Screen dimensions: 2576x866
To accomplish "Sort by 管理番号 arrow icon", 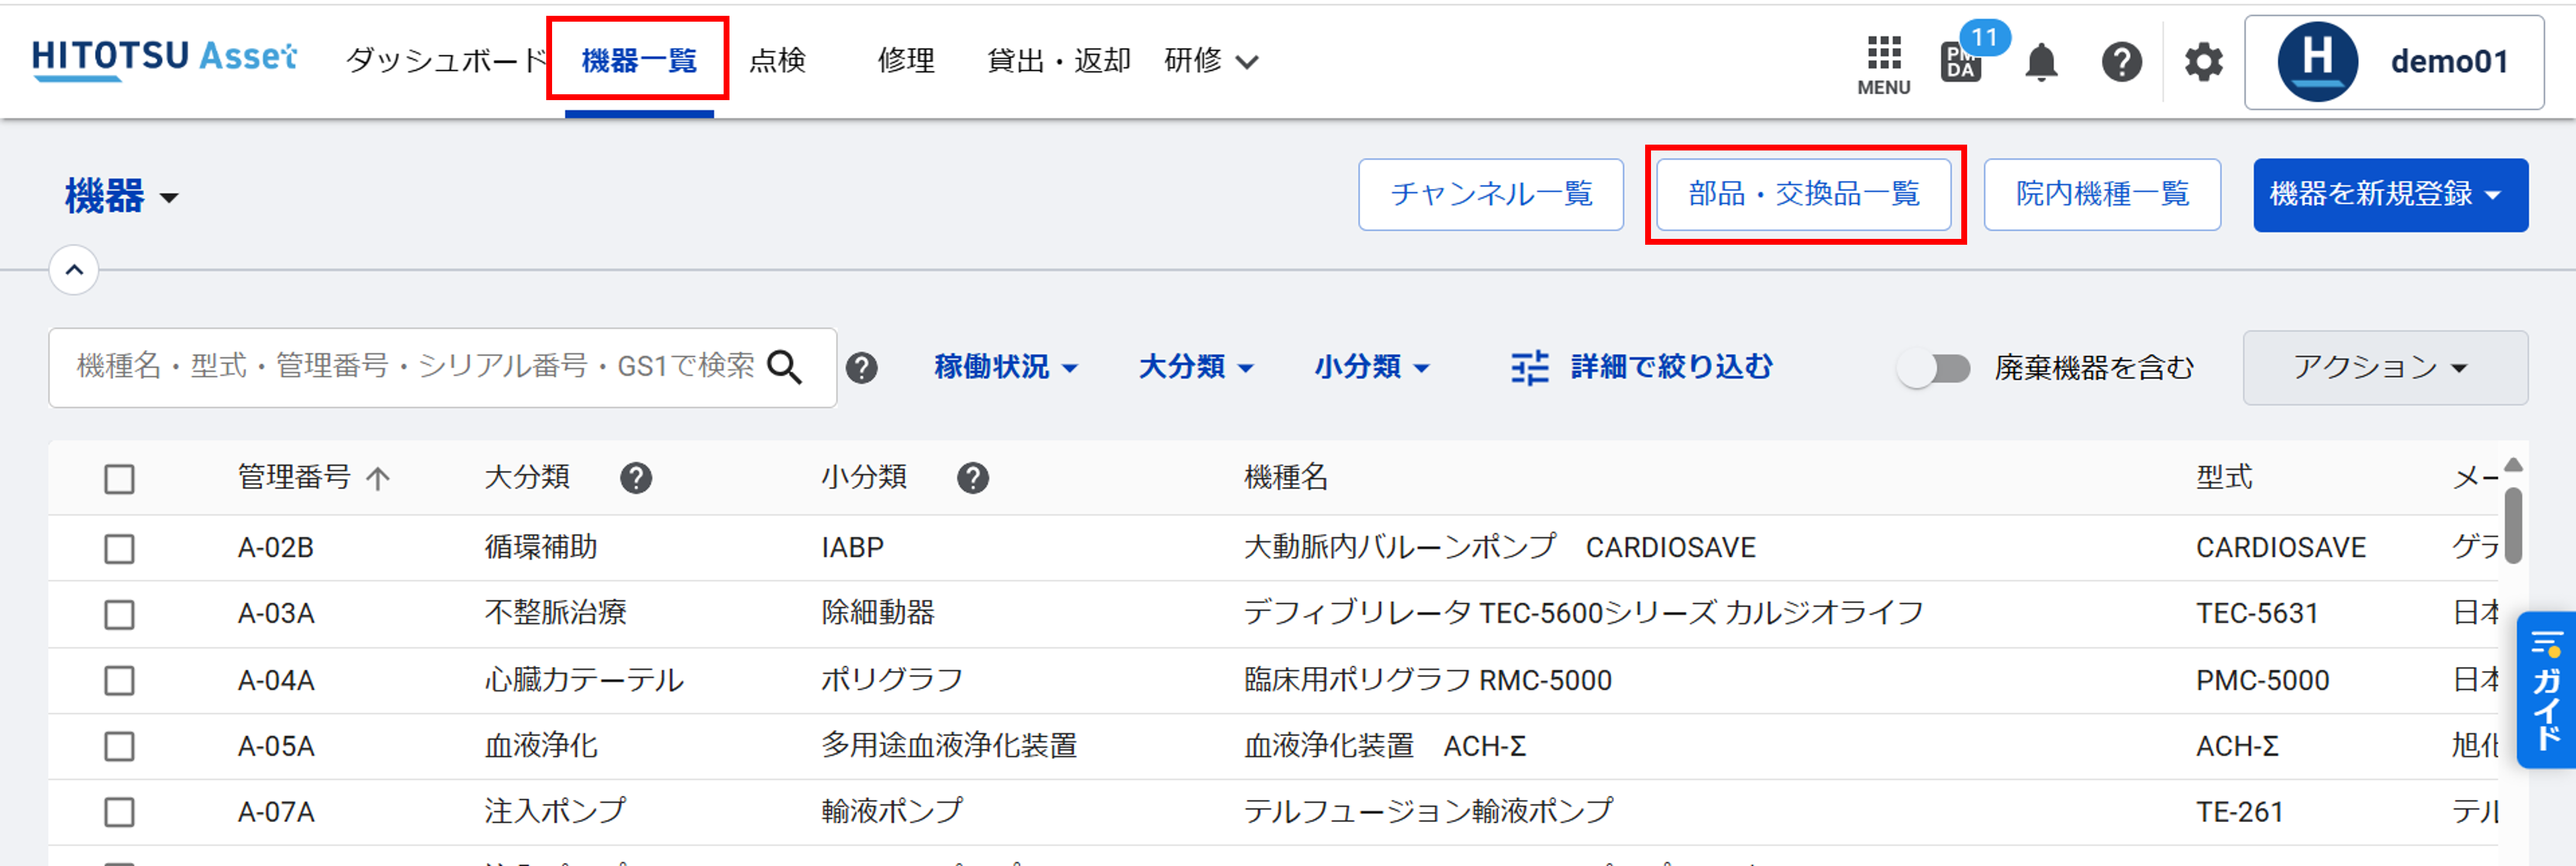I will coord(378,478).
